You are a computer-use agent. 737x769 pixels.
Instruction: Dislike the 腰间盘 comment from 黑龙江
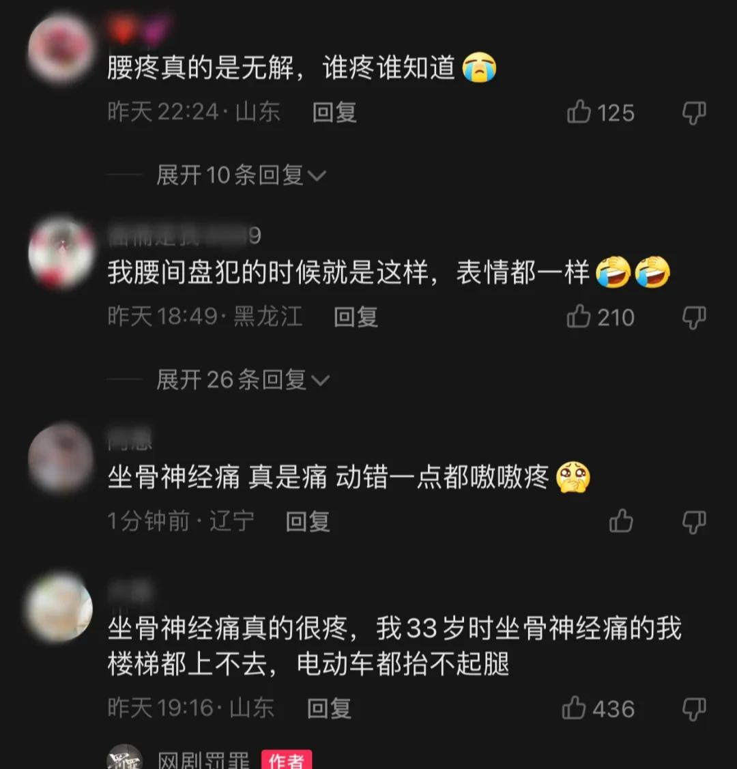[694, 317]
